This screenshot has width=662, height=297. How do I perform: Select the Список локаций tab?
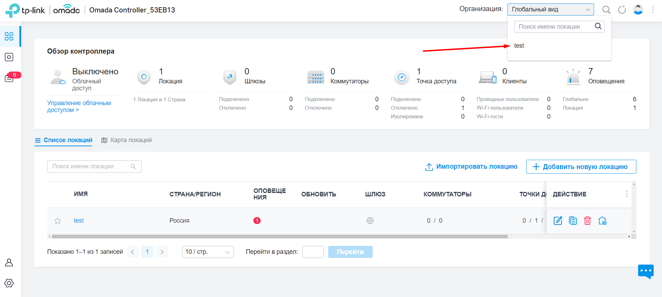[x=63, y=140]
